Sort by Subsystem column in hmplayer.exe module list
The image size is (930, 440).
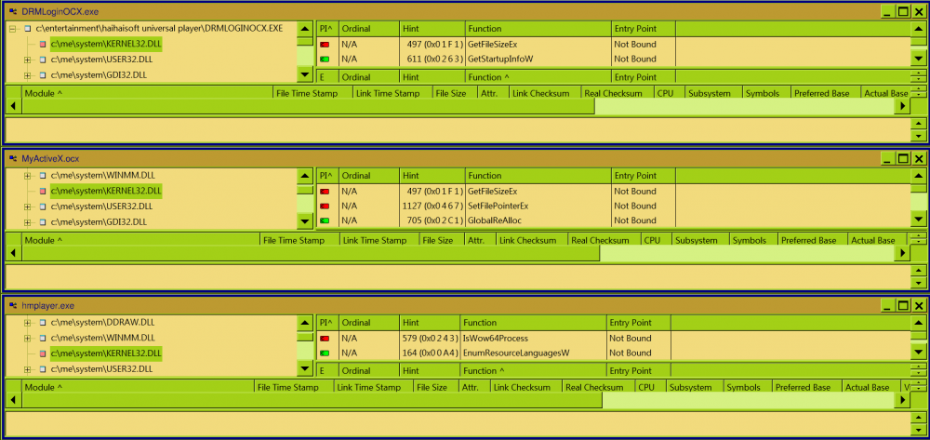[x=694, y=387]
